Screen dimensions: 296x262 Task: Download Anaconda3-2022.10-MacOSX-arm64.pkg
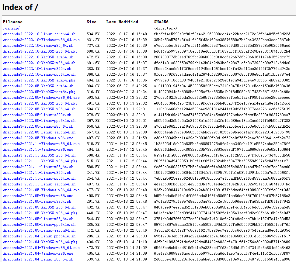point(39,80)
